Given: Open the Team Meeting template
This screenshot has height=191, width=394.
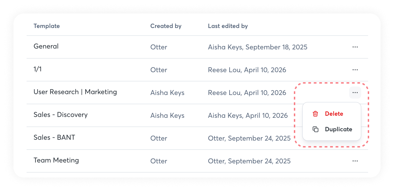Looking at the screenshot, I should coord(56,160).
